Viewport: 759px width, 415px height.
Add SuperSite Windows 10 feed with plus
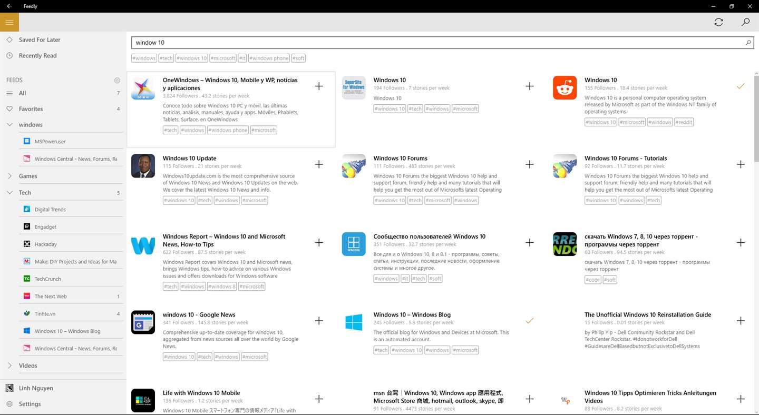click(x=530, y=86)
